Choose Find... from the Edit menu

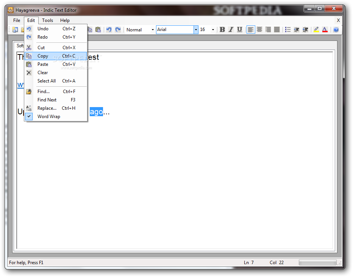click(56, 92)
